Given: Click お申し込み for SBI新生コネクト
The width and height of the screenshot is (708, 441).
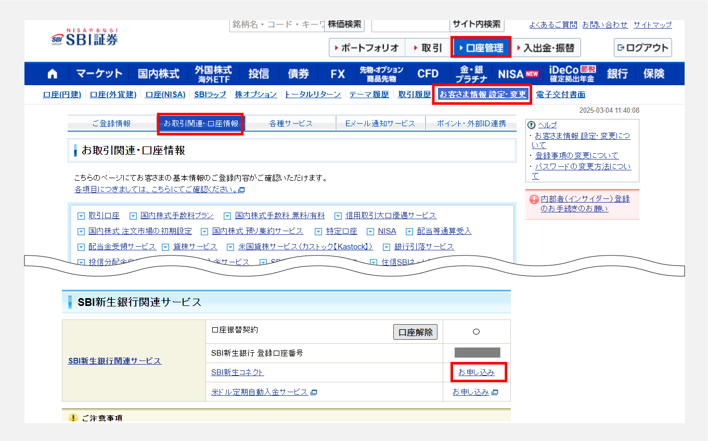Looking at the screenshot, I should point(476,372).
